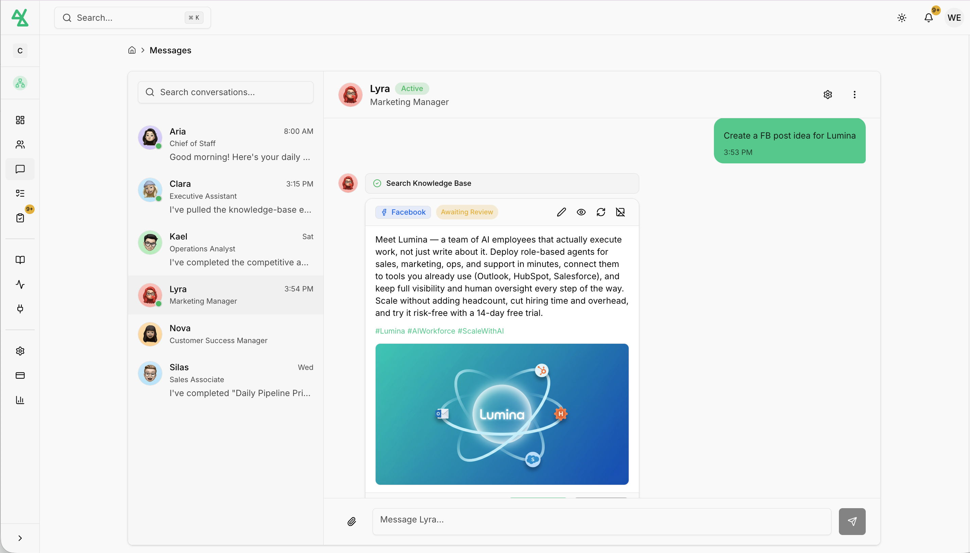Open sidebar settings gear icon
The height and width of the screenshot is (553, 970).
pos(20,351)
